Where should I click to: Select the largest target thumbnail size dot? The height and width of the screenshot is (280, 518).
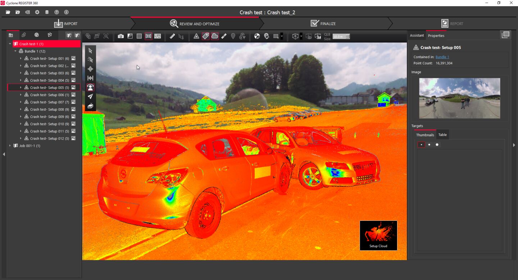(437, 145)
